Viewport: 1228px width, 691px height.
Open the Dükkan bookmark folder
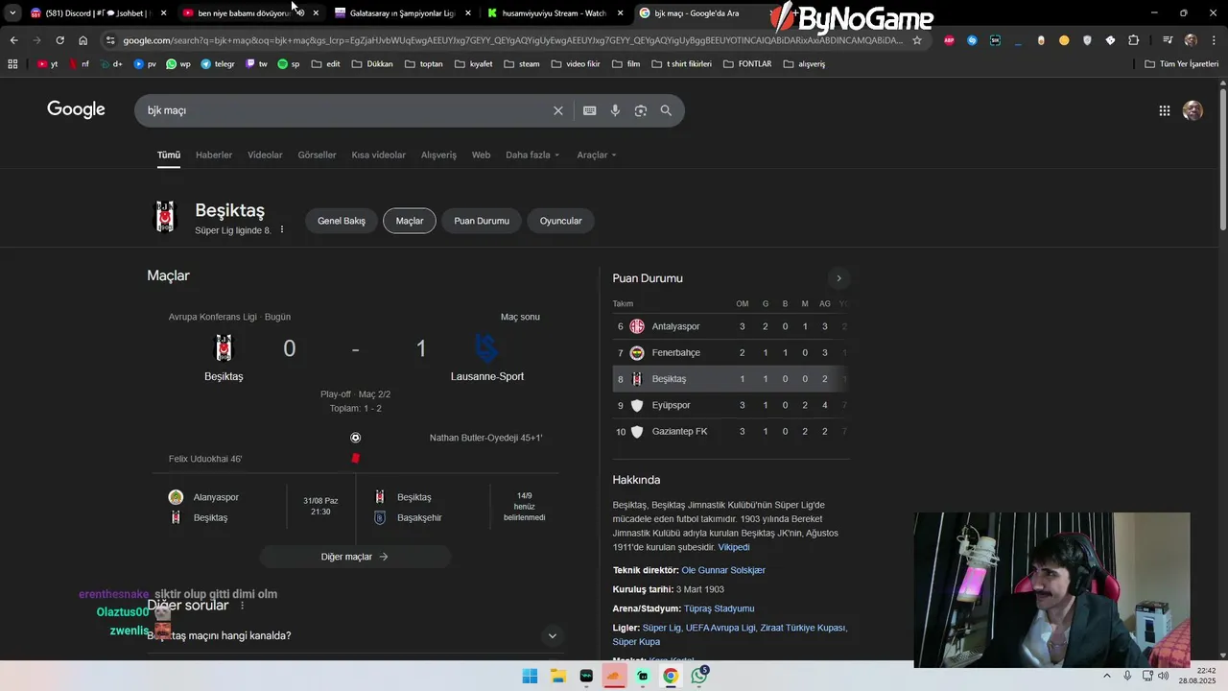click(372, 64)
